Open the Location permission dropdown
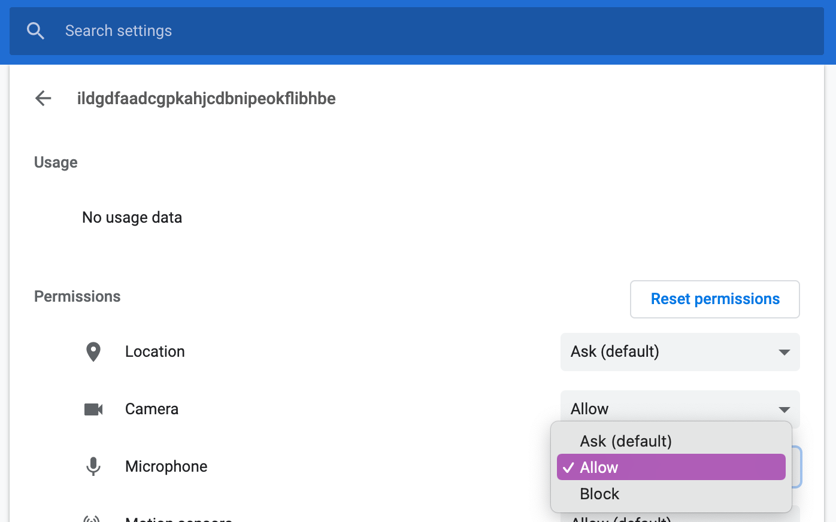This screenshot has width=836, height=522. pos(680,352)
